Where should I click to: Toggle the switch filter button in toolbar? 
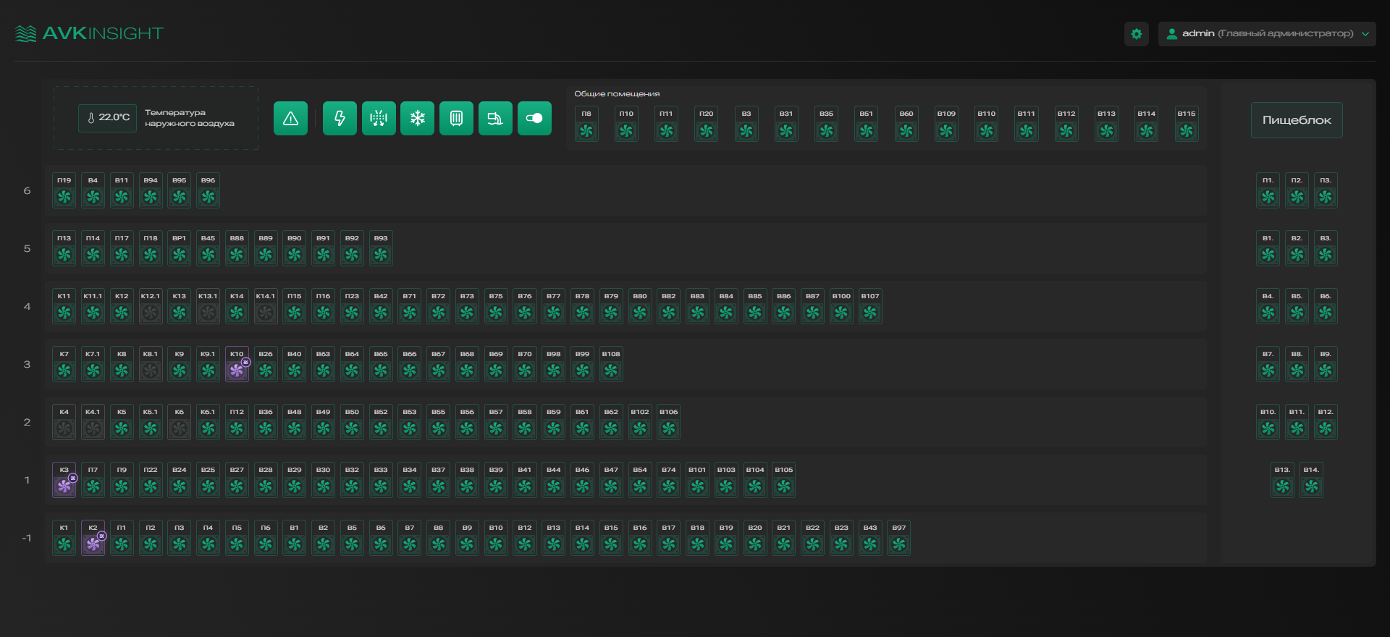point(534,119)
